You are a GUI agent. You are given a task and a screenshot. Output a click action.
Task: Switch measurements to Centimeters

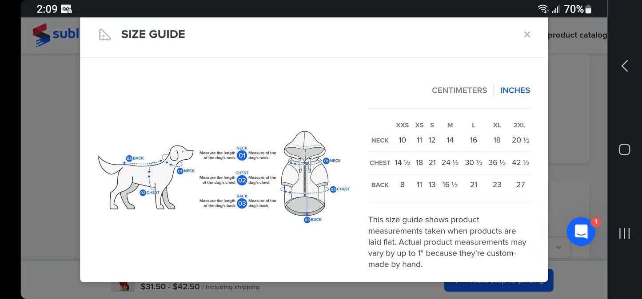(459, 90)
